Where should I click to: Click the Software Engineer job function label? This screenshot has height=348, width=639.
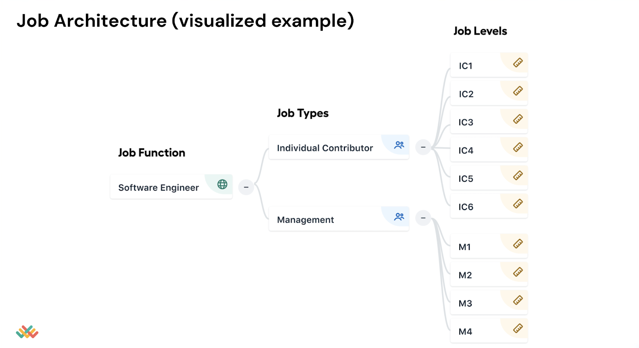(x=159, y=188)
